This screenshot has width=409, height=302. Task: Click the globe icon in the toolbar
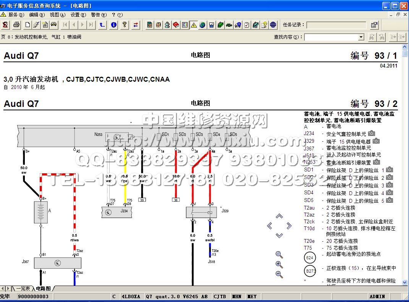(202, 25)
